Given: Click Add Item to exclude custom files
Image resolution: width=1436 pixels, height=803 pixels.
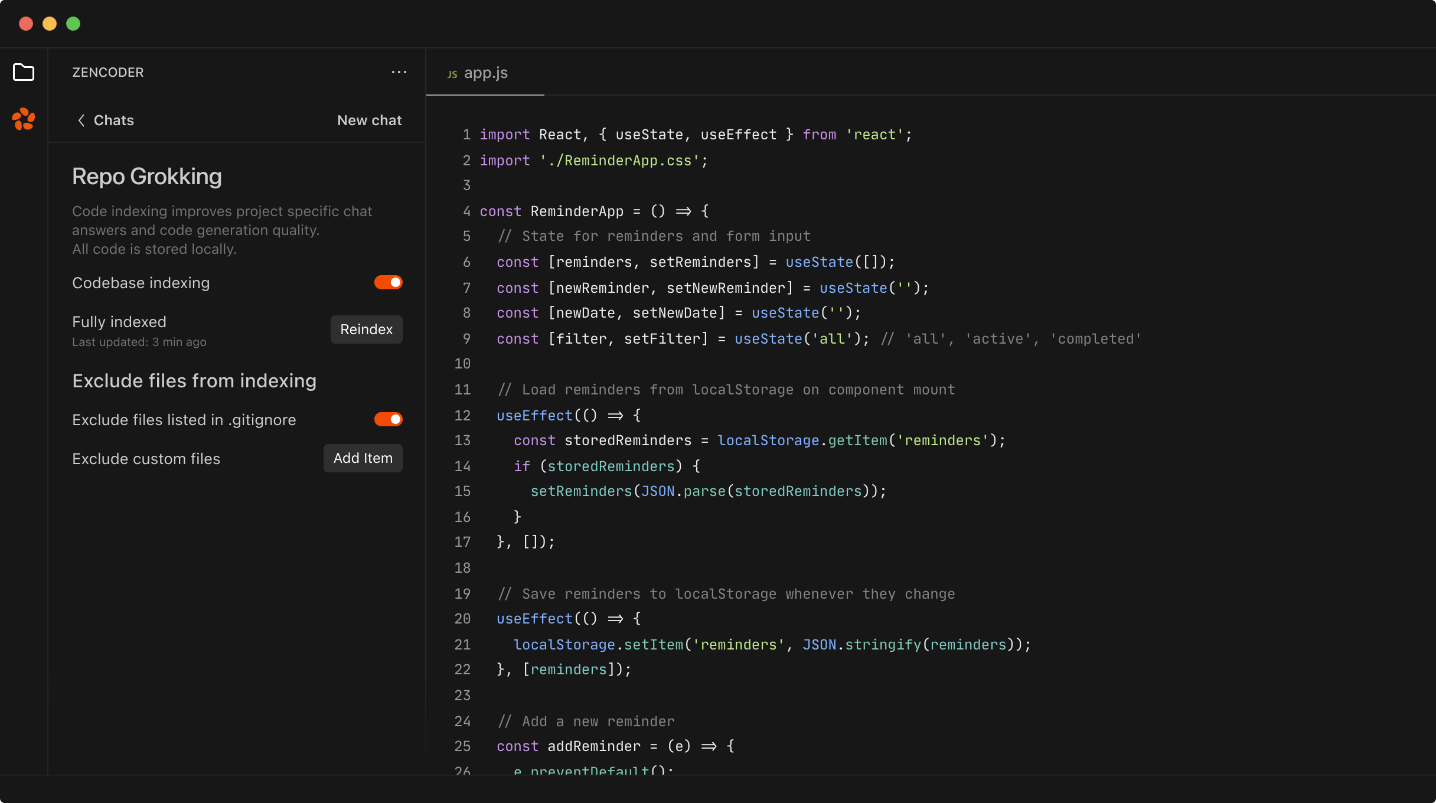Looking at the screenshot, I should (363, 458).
